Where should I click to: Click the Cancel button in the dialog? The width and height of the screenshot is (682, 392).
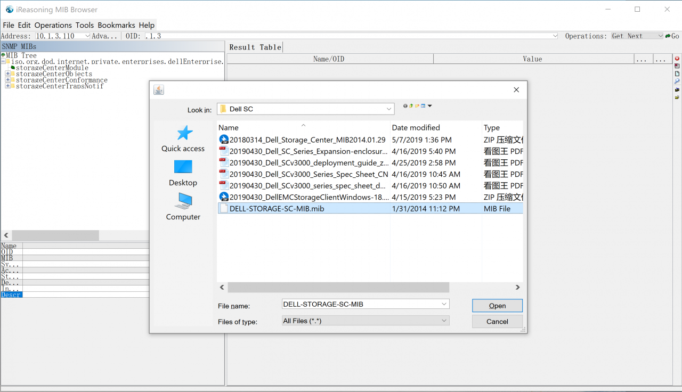(x=497, y=321)
